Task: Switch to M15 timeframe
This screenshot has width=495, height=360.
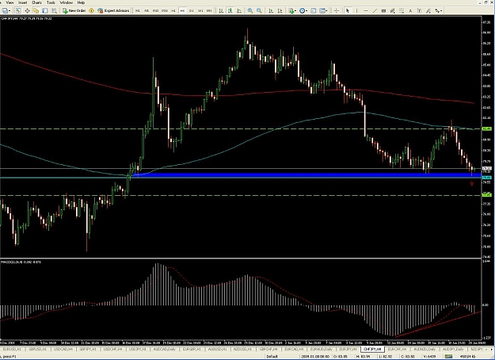Action: tap(155, 11)
